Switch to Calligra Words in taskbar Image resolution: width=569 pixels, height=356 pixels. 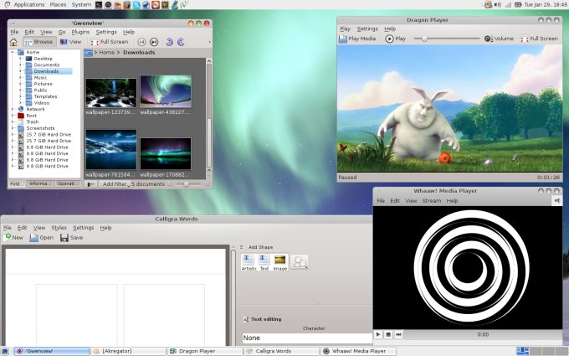pyautogui.click(x=281, y=351)
